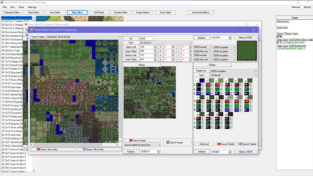This screenshot has width=313, height=176.
Task: Click the Upper Right Y stepper
Action: 190,51
